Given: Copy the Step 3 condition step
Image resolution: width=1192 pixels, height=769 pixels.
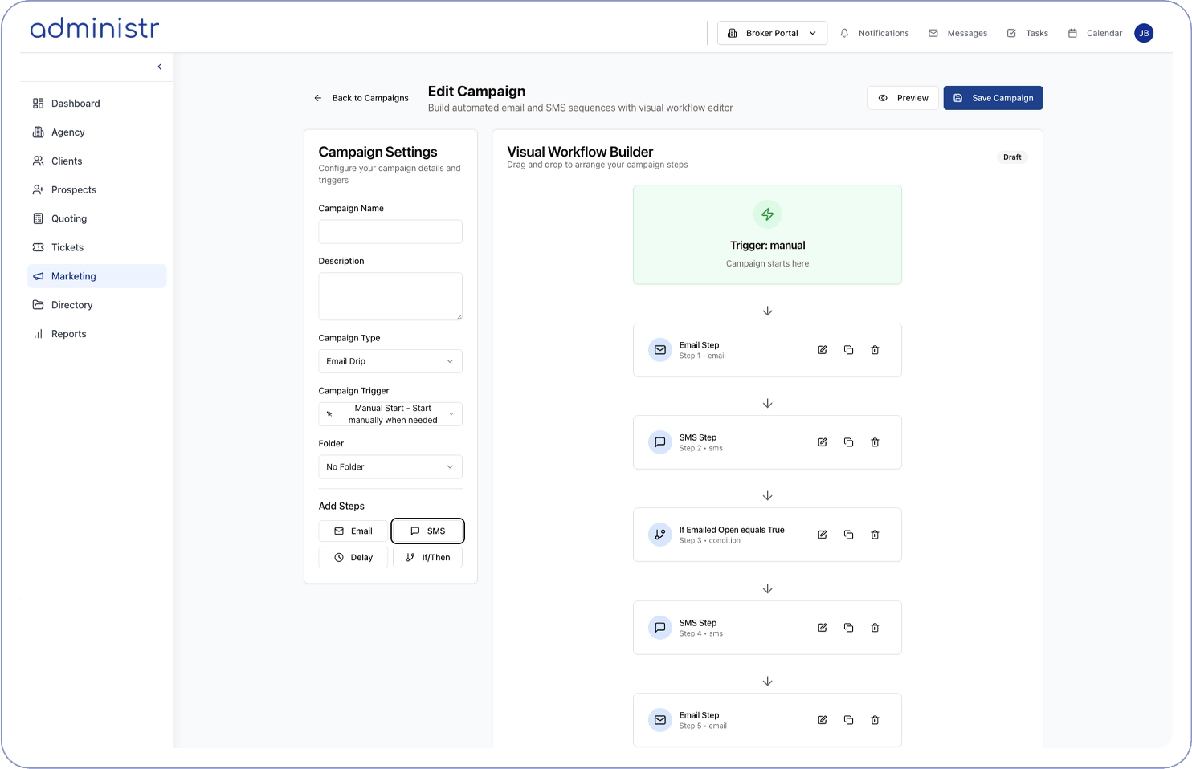Looking at the screenshot, I should tap(848, 535).
